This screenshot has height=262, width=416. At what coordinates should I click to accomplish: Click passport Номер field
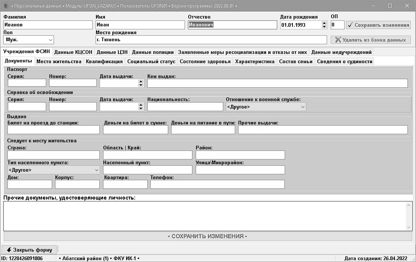point(73,83)
